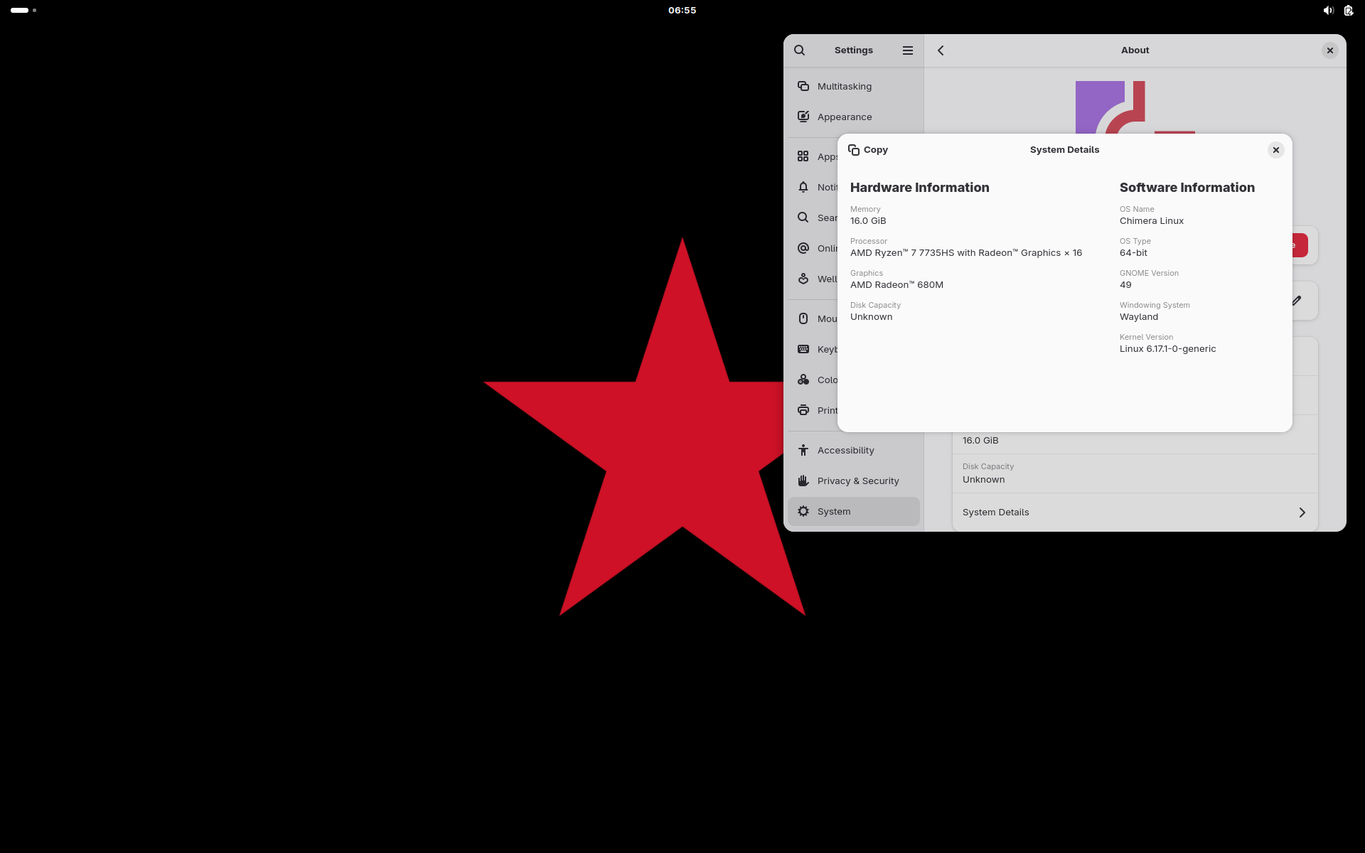Click the Apps grid icon

(803, 156)
